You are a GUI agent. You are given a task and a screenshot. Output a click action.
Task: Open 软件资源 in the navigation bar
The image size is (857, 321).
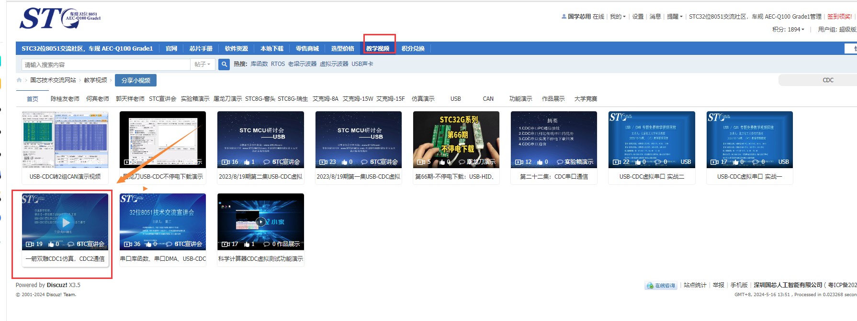coord(237,48)
